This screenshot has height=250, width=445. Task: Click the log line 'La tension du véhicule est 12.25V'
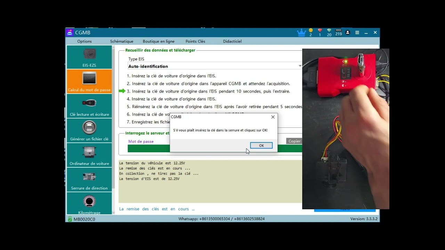point(152,163)
